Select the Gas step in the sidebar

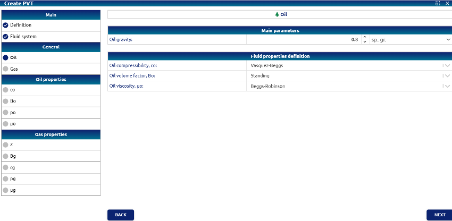[14, 69]
